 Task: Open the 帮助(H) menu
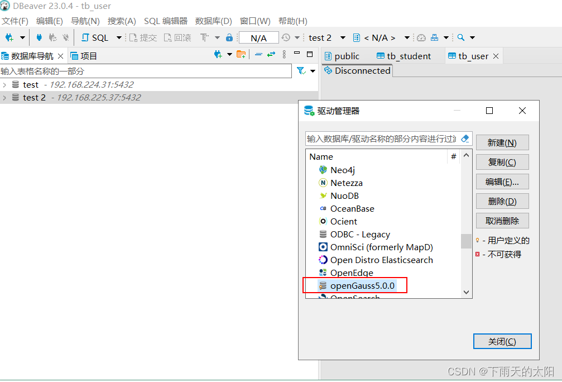[x=293, y=21]
